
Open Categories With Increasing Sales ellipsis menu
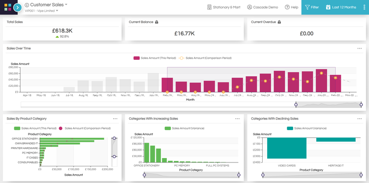[237, 119]
